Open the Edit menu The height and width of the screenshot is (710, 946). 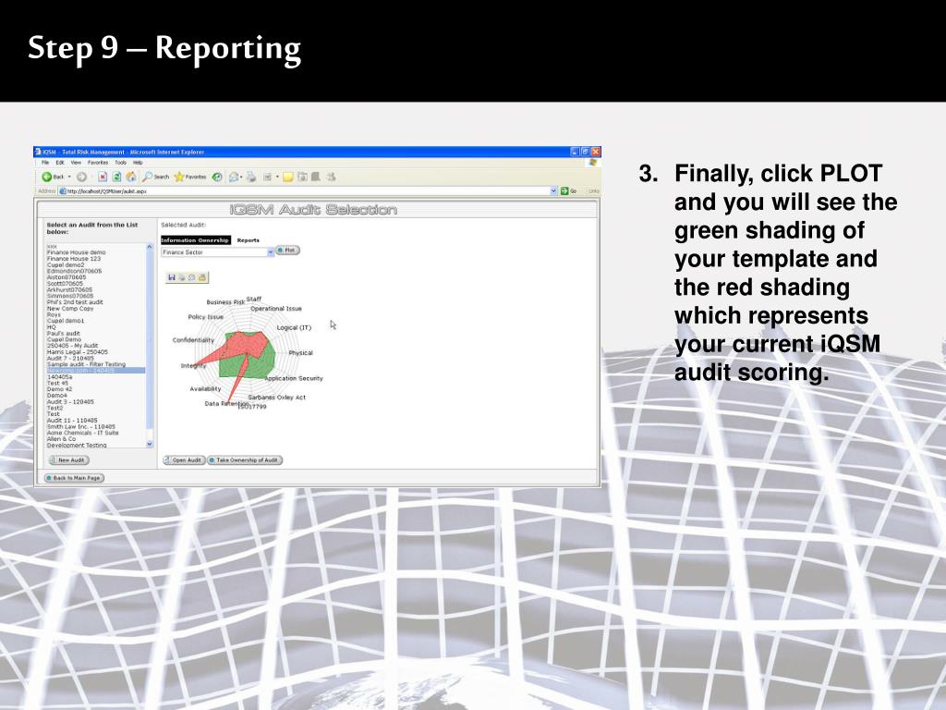(x=60, y=163)
